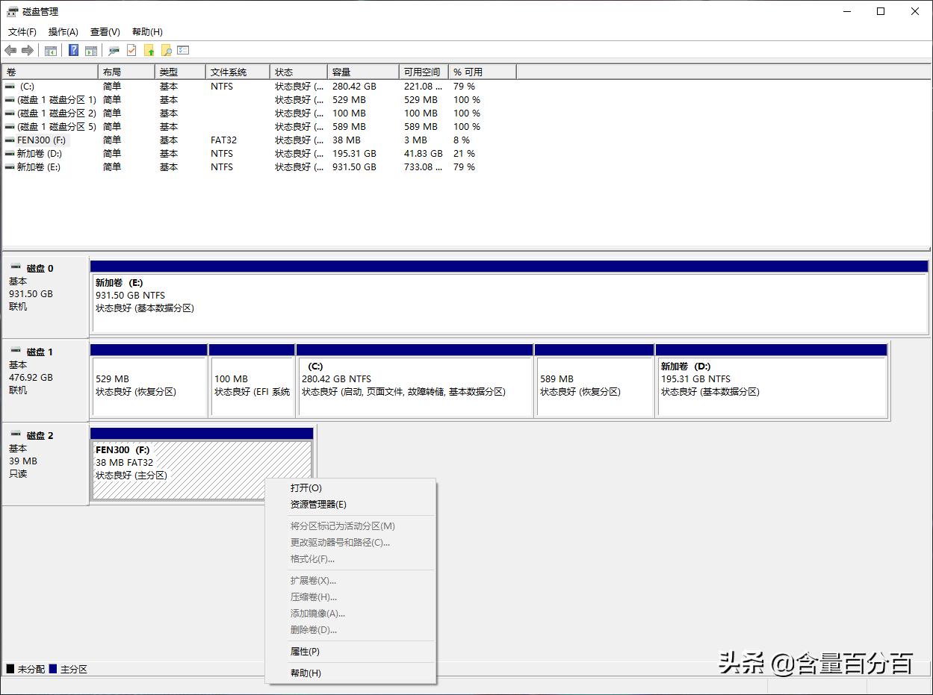Click the drive icon beside 磁盘 1 磁盘分区 2
Screen dimensions: 933x695
pyautogui.click(x=10, y=113)
